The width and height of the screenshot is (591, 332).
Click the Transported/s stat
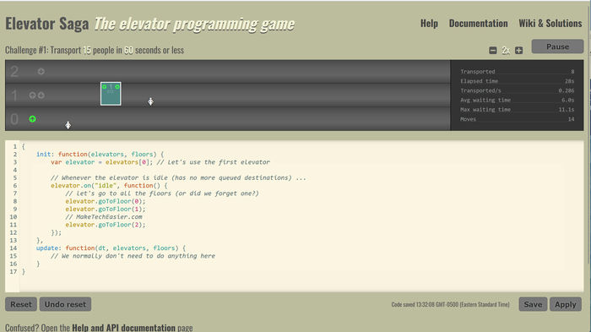(517, 90)
